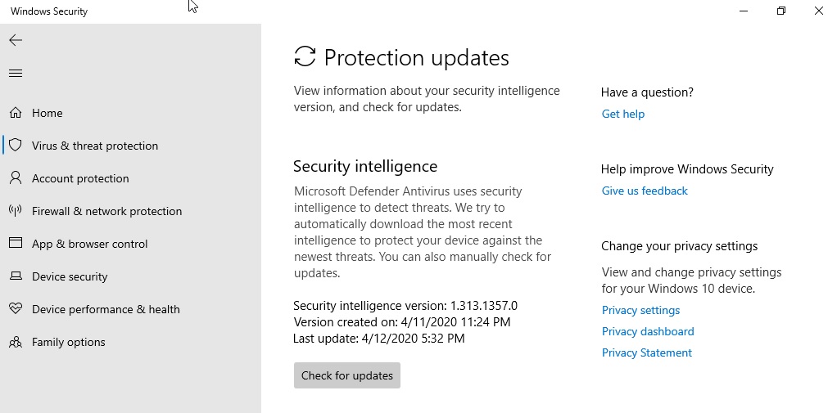Click the back arrow icon
The height and width of the screenshot is (413, 837).
click(x=16, y=40)
